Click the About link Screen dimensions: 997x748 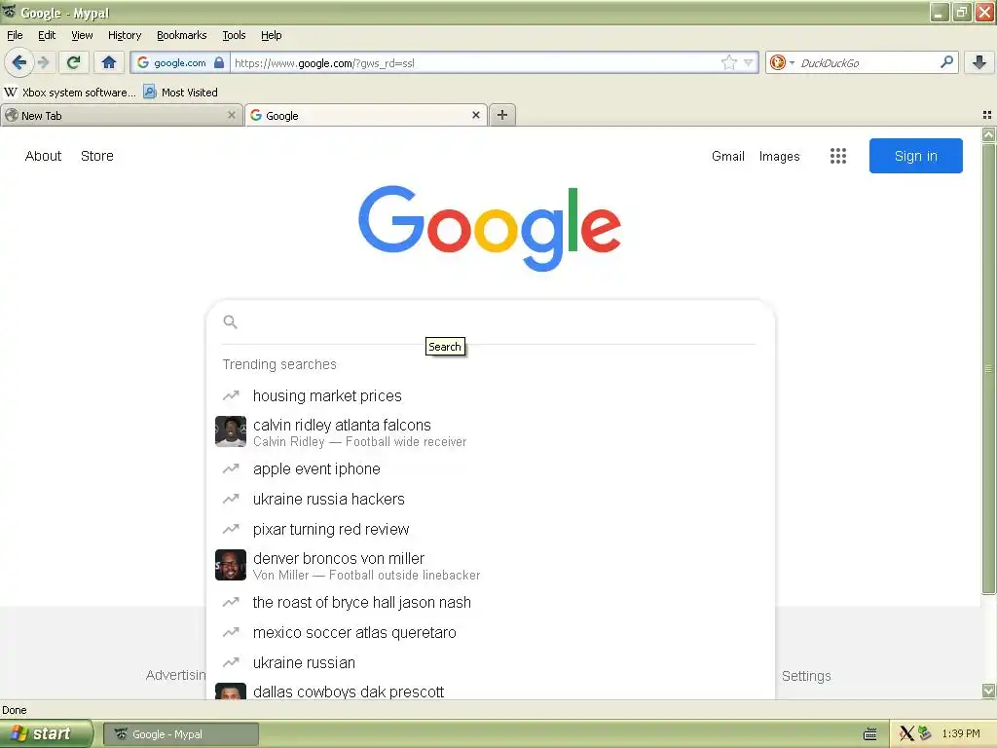pyautogui.click(x=43, y=156)
